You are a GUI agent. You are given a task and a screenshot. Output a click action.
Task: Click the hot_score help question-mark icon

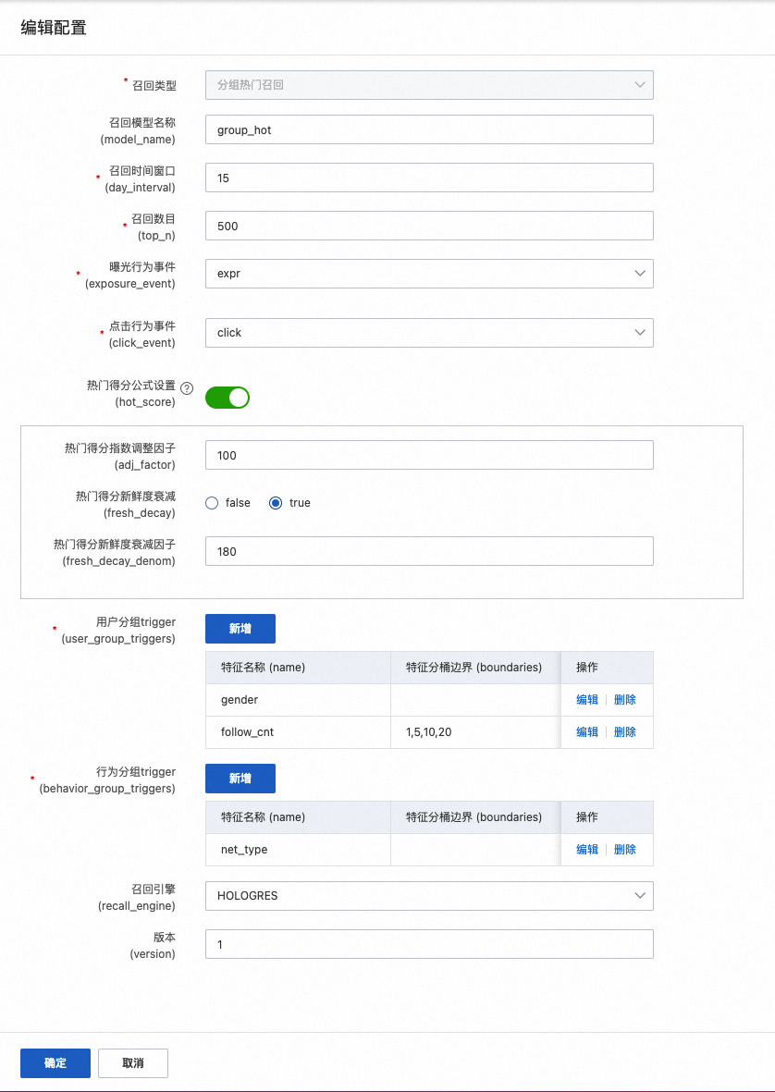187,388
